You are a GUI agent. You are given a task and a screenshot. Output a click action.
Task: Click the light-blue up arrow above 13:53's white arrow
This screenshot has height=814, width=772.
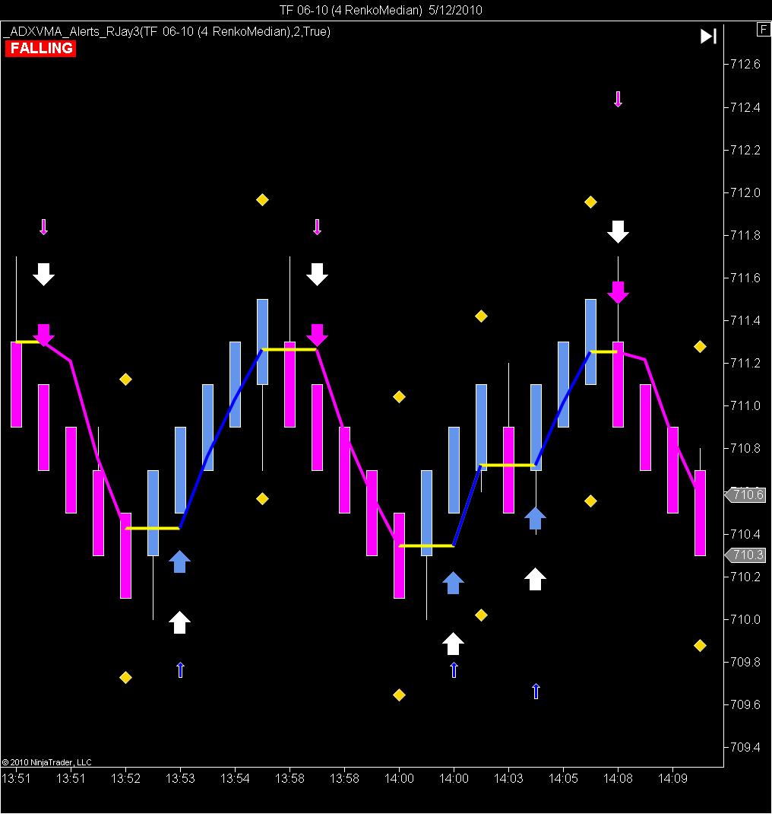click(x=179, y=561)
